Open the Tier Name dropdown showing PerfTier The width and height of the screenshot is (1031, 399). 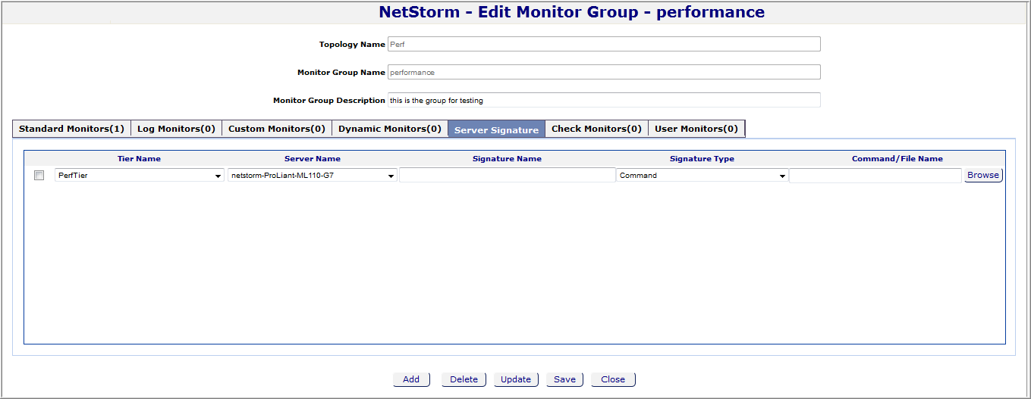139,175
